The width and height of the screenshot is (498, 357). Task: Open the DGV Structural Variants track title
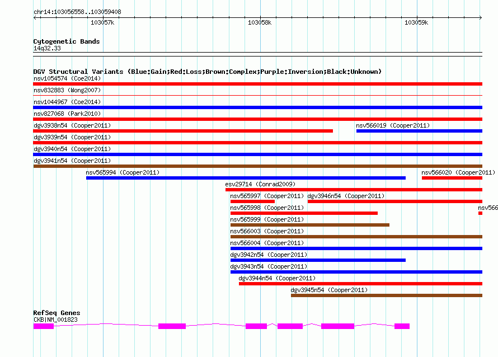click(x=207, y=72)
